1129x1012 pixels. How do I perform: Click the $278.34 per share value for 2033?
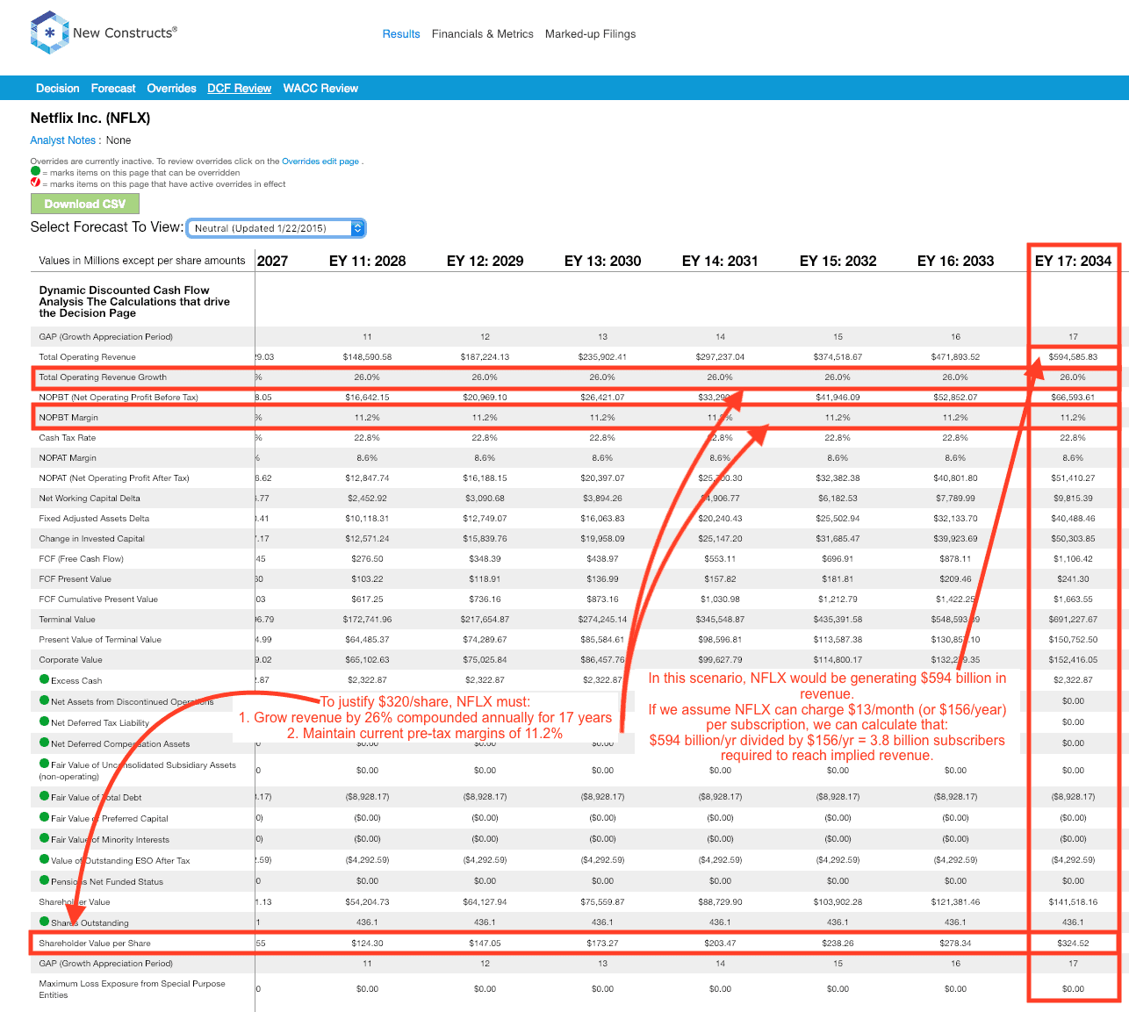[955, 944]
